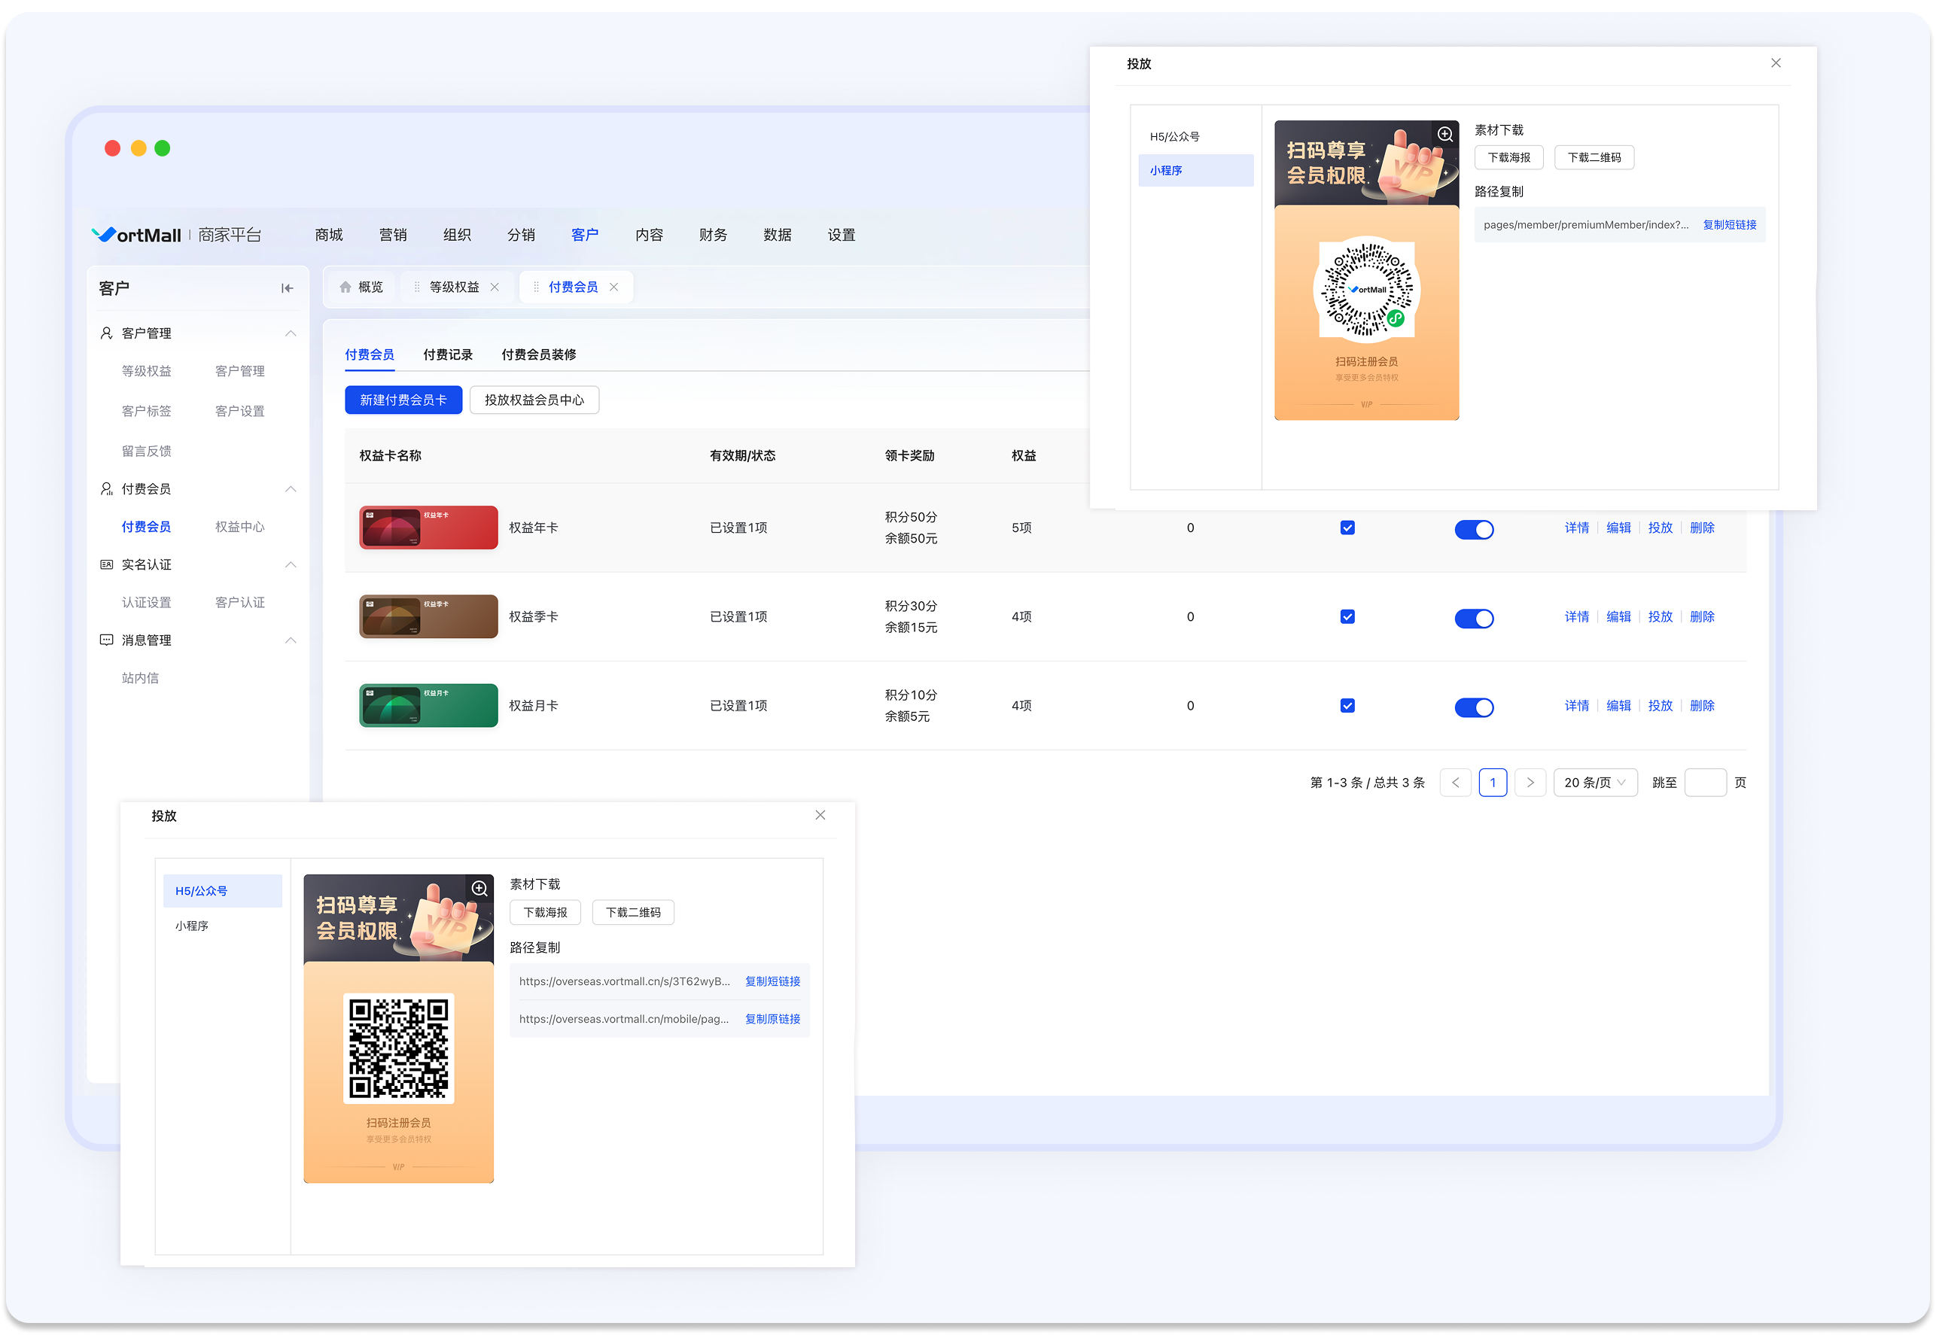Open the 营销 top menu

coord(393,235)
